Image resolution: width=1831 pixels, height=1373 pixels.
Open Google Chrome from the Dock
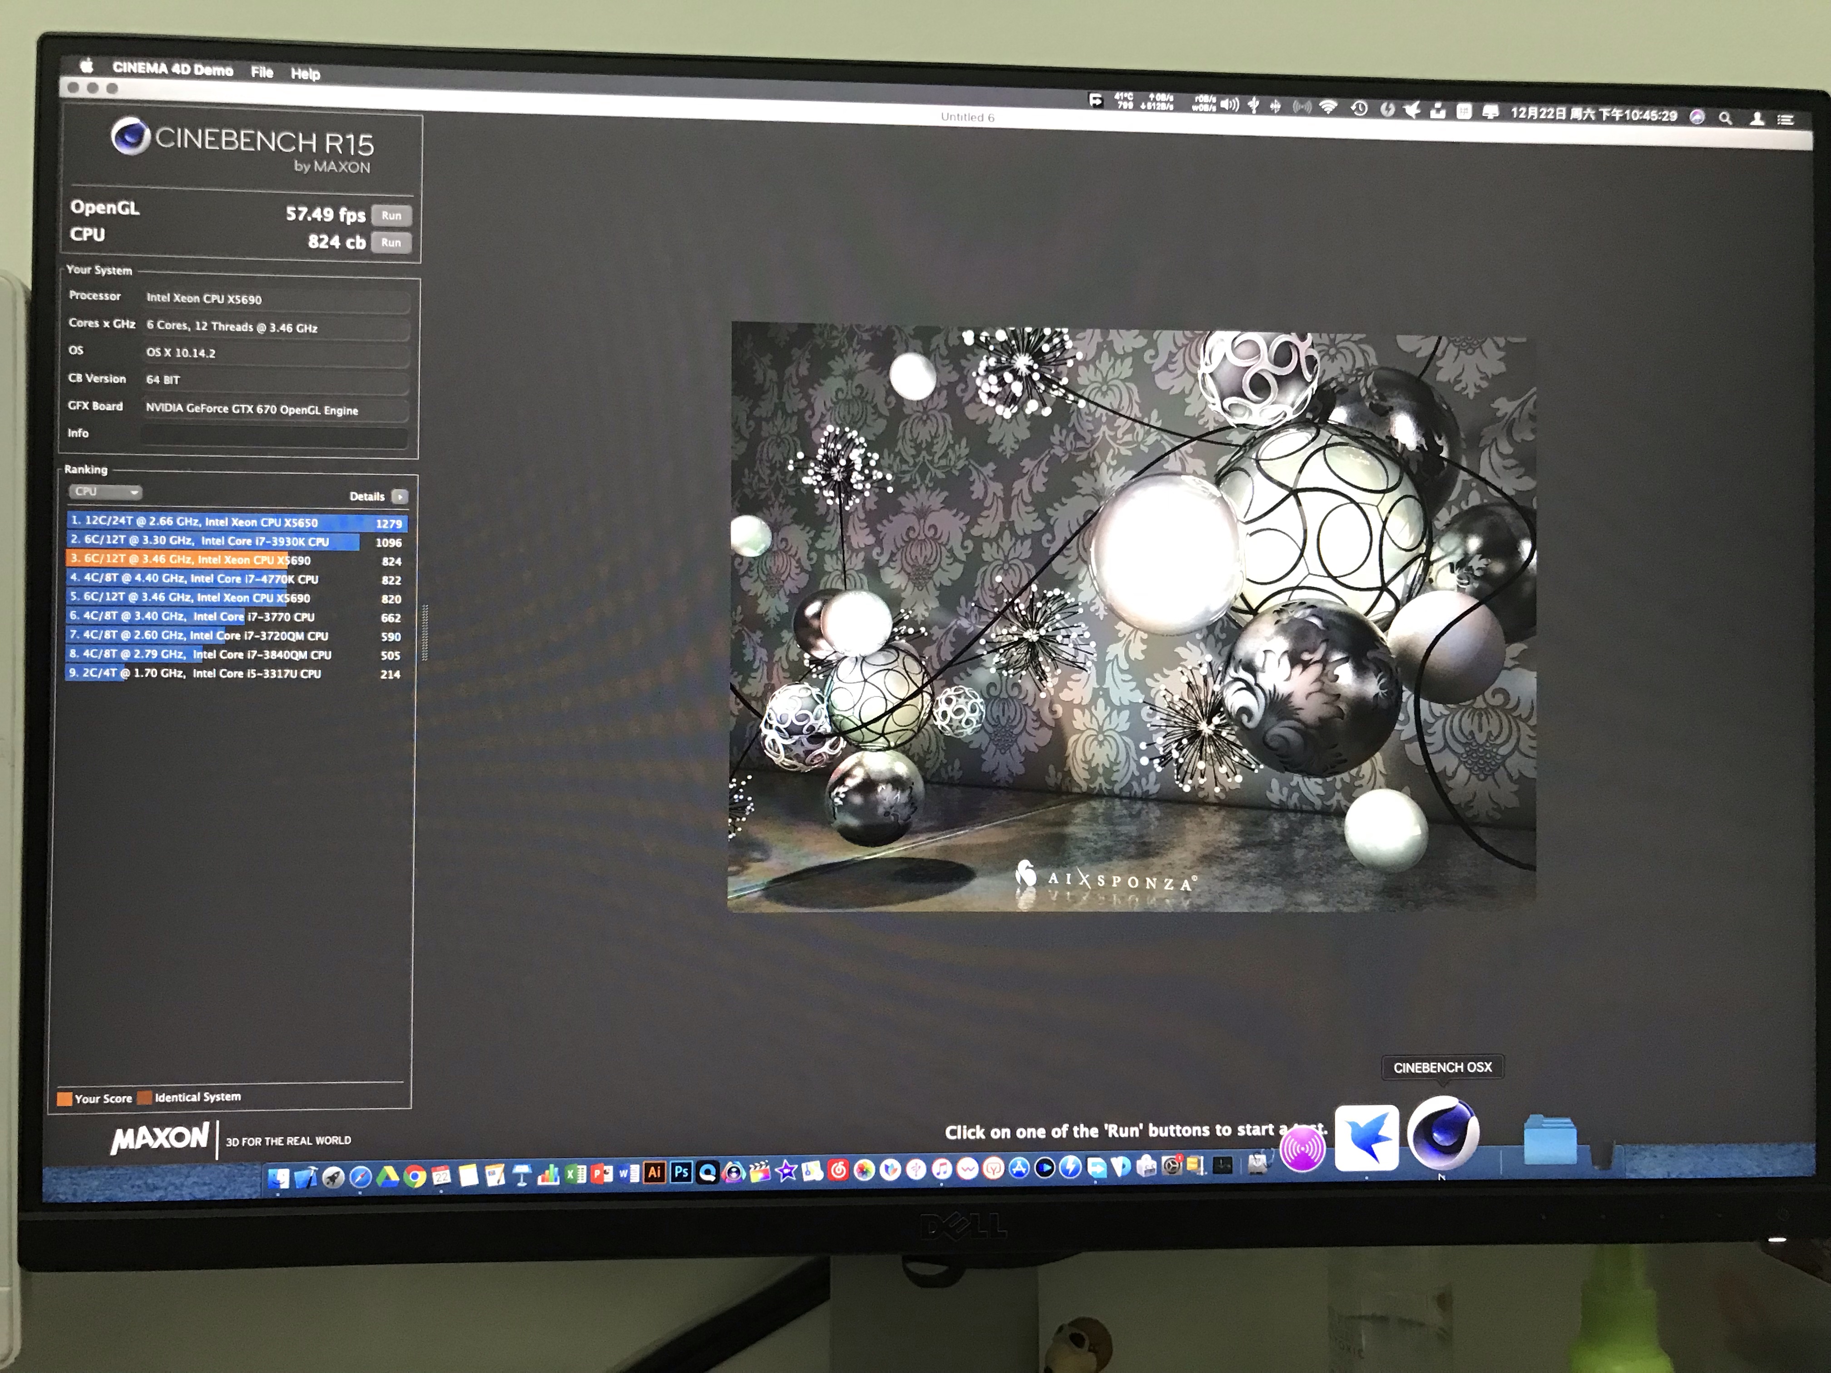click(415, 1176)
